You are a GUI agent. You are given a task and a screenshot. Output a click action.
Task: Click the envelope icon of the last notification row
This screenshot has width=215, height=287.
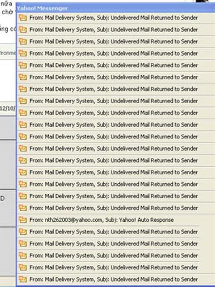tap(23, 279)
